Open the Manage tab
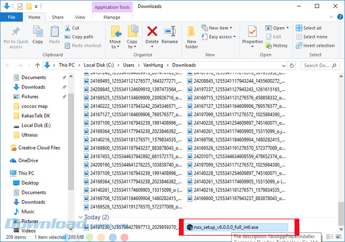 112,17
